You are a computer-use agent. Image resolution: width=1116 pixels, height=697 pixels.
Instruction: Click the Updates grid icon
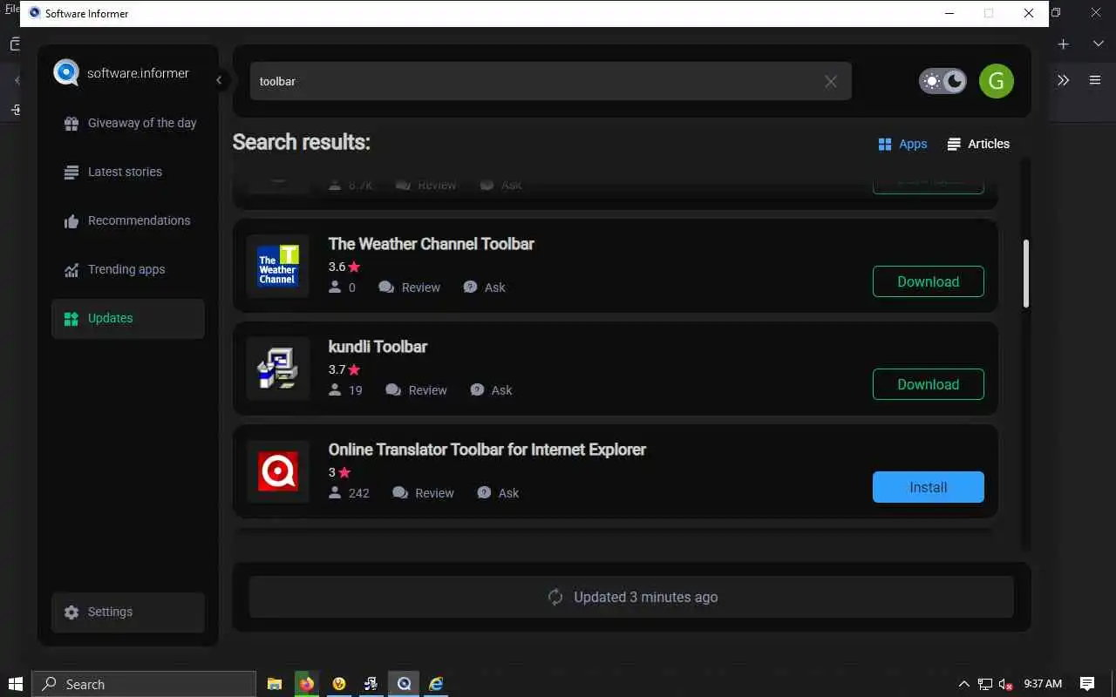point(71,319)
